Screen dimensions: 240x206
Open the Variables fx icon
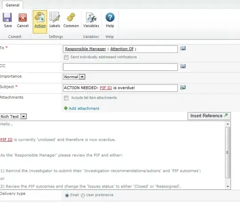91,17
